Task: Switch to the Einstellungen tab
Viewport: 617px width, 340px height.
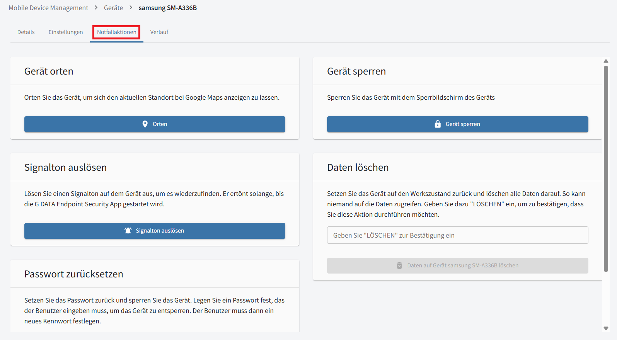Action: (66, 32)
